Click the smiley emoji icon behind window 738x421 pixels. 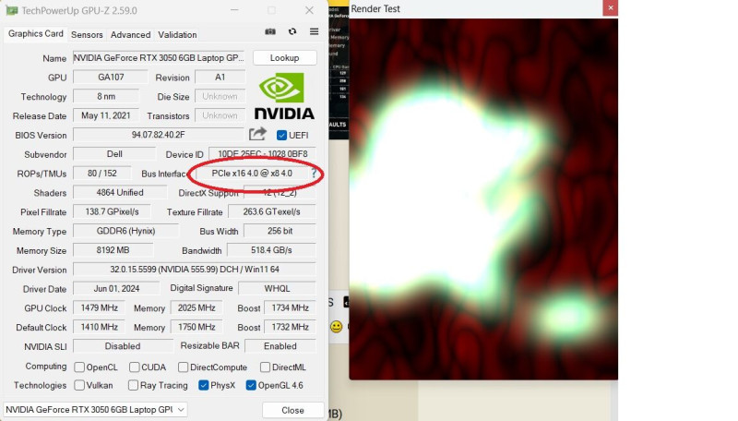tap(336, 326)
